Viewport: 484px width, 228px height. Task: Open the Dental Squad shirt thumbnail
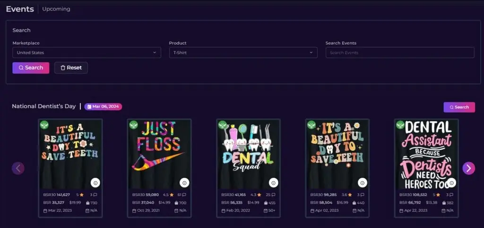click(249, 154)
